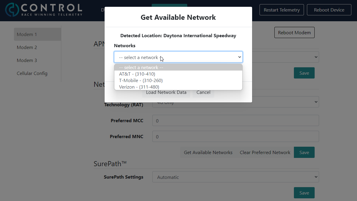Click the Clear Preferred Network button
The height and width of the screenshot is (201, 357).
pos(265,152)
